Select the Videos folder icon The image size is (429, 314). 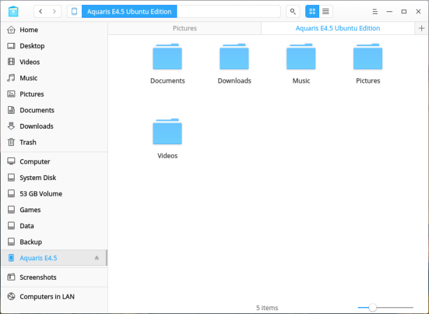click(x=167, y=131)
